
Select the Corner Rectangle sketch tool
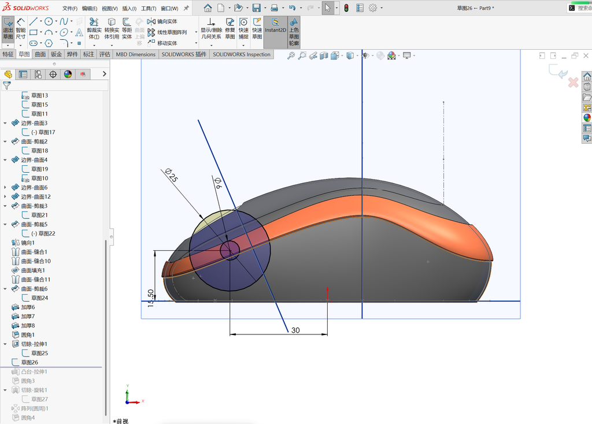(33, 32)
